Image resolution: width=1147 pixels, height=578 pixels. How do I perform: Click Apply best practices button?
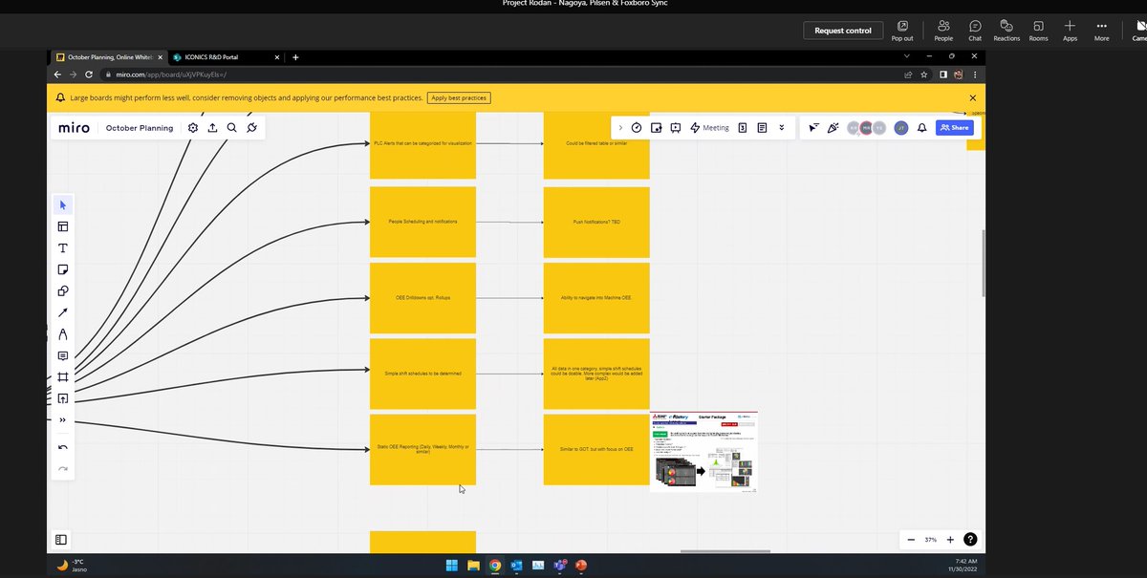click(459, 97)
